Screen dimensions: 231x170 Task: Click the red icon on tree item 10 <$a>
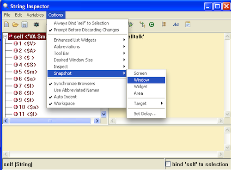[16, 107]
